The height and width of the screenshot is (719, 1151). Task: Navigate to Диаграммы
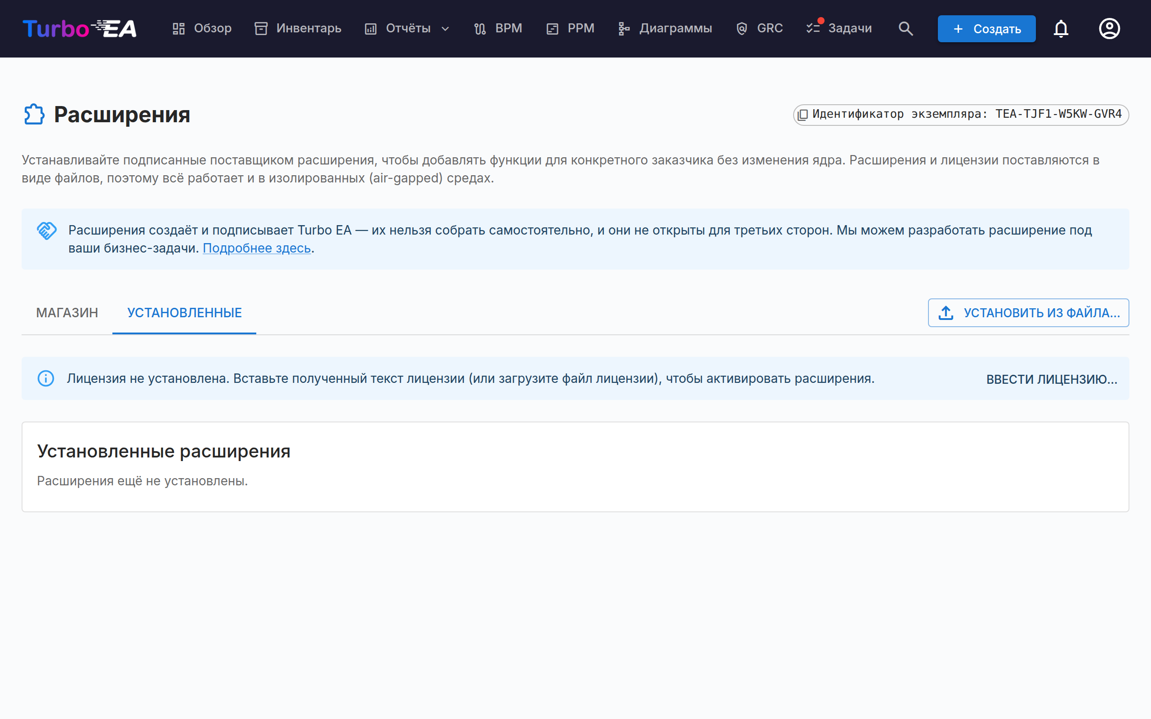(x=665, y=28)
